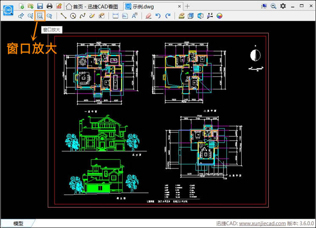The height and width of the screenshot is (228, 316).
Task: Redo the last action
Action: [168, 16]
